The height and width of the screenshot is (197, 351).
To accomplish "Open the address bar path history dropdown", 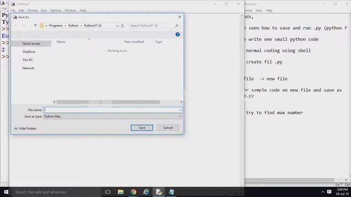I will point(117,26).
